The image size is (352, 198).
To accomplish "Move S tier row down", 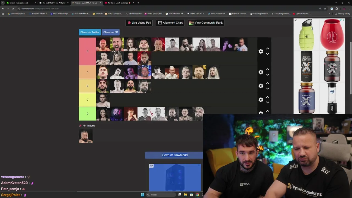I will coord(268,54).
